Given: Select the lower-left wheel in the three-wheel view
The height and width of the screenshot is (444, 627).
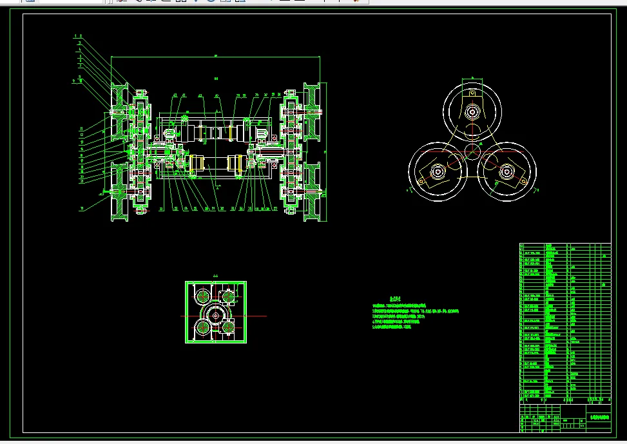Looking at the screenshot, I should tap(438, 171).
